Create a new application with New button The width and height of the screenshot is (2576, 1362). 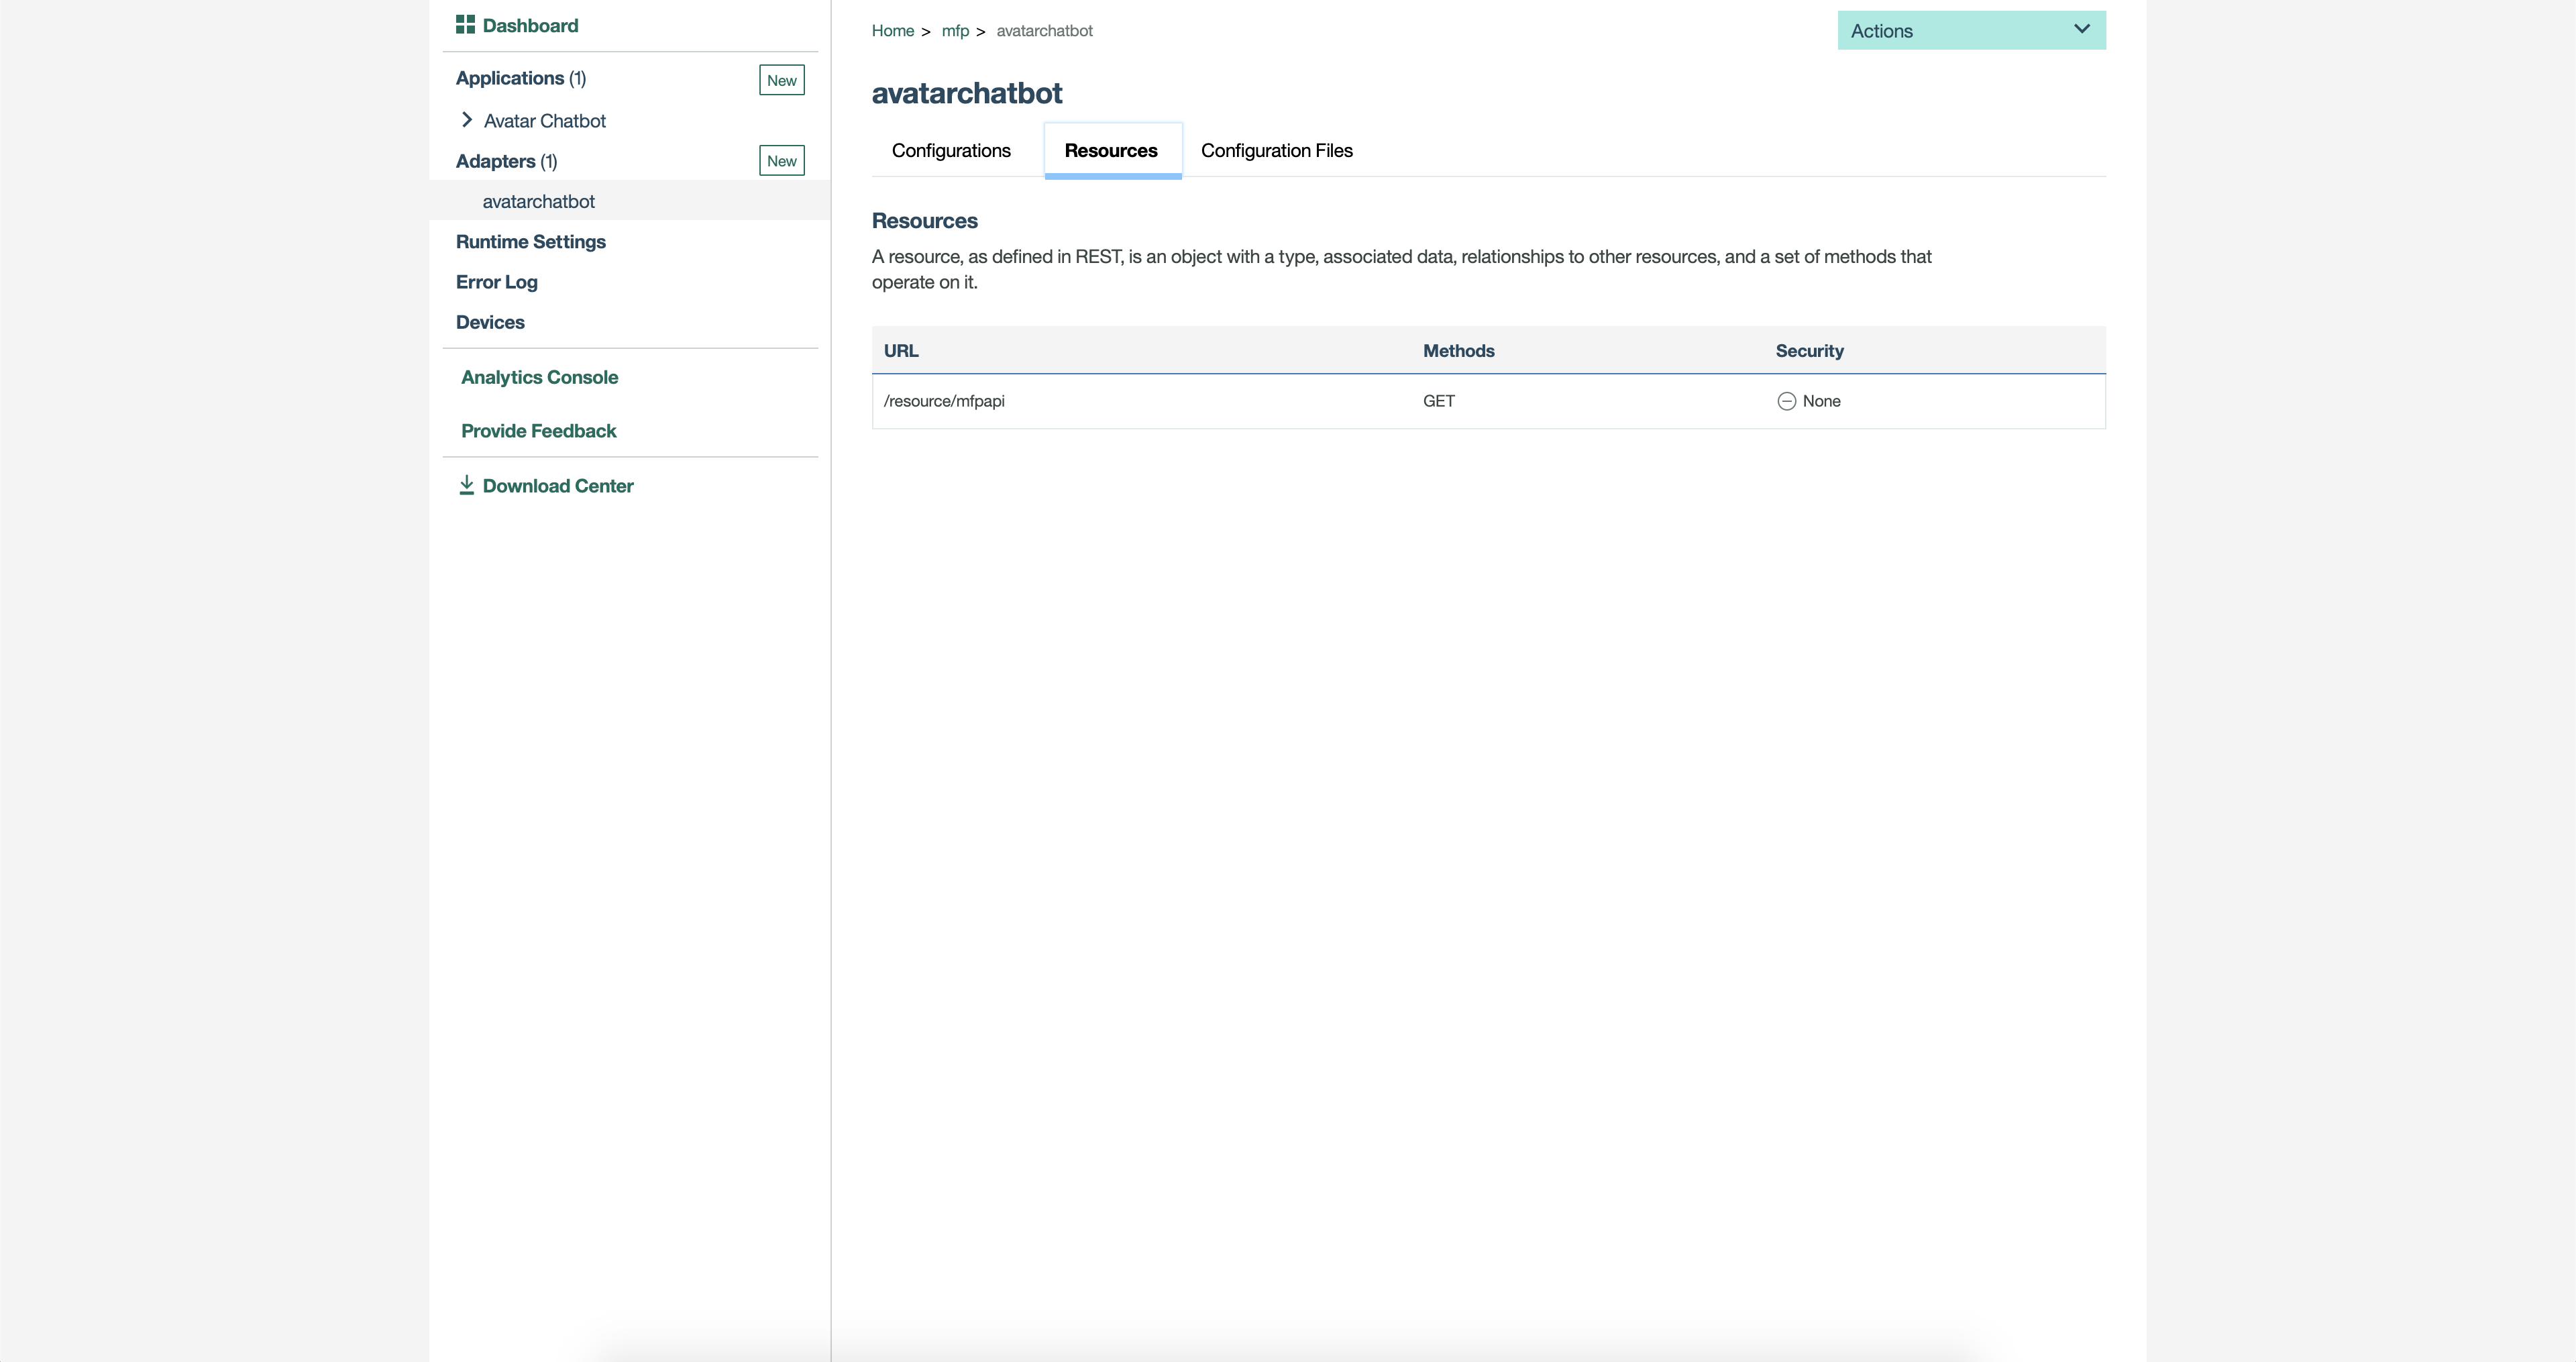coord(781,80)
